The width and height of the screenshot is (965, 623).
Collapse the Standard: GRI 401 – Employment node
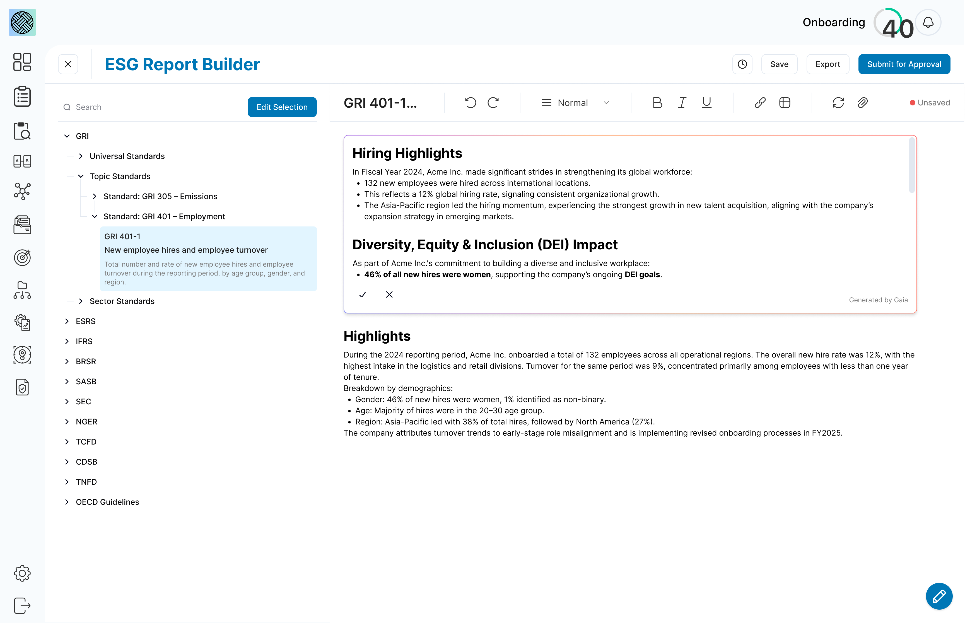tap(95, 216)
